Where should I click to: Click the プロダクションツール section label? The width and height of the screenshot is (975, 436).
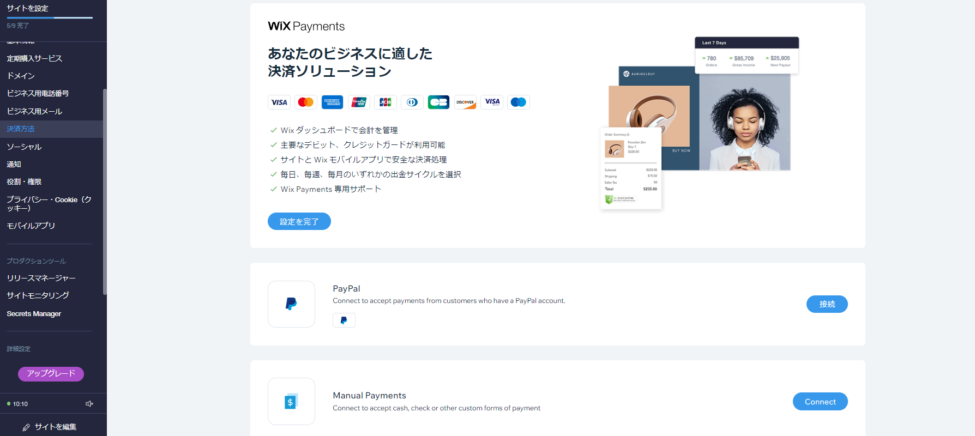37,261
